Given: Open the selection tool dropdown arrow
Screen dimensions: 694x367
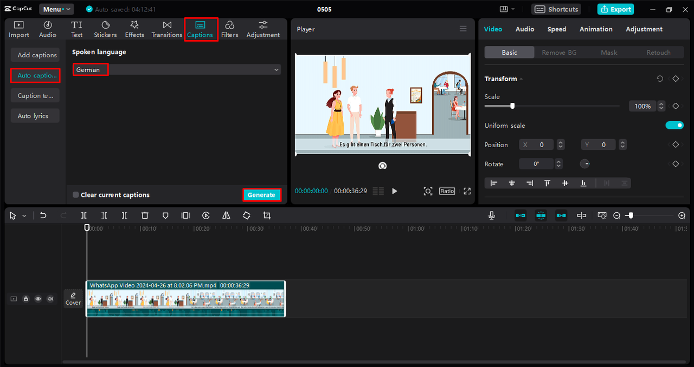Looking at the screenshot, I should 24,216.
